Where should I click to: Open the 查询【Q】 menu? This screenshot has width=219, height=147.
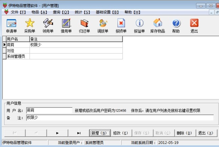click(x=61, y=12)
